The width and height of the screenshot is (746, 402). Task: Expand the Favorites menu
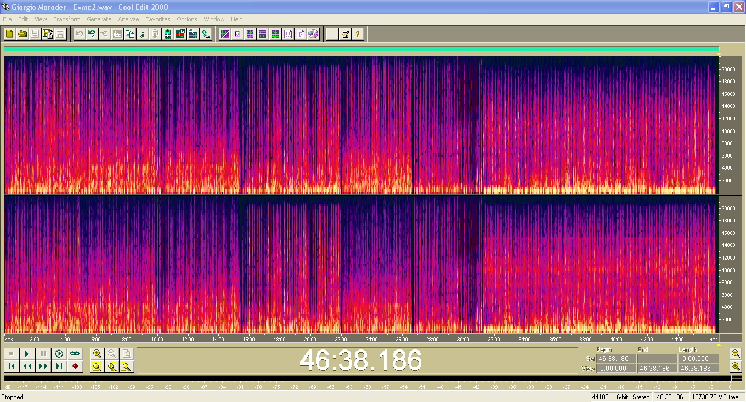click(x=157, y=19)
